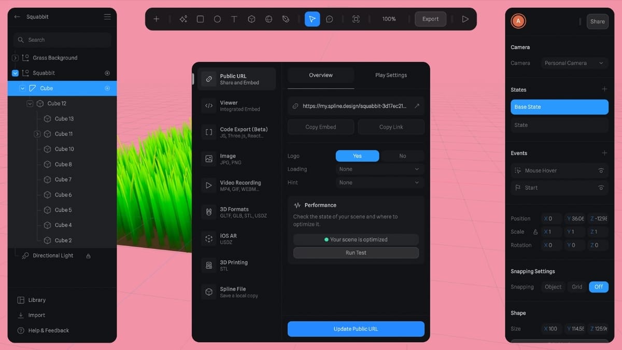Click the user avatar A
The width and height of the screenshot is (622, 350).
[x=518, y=21]
